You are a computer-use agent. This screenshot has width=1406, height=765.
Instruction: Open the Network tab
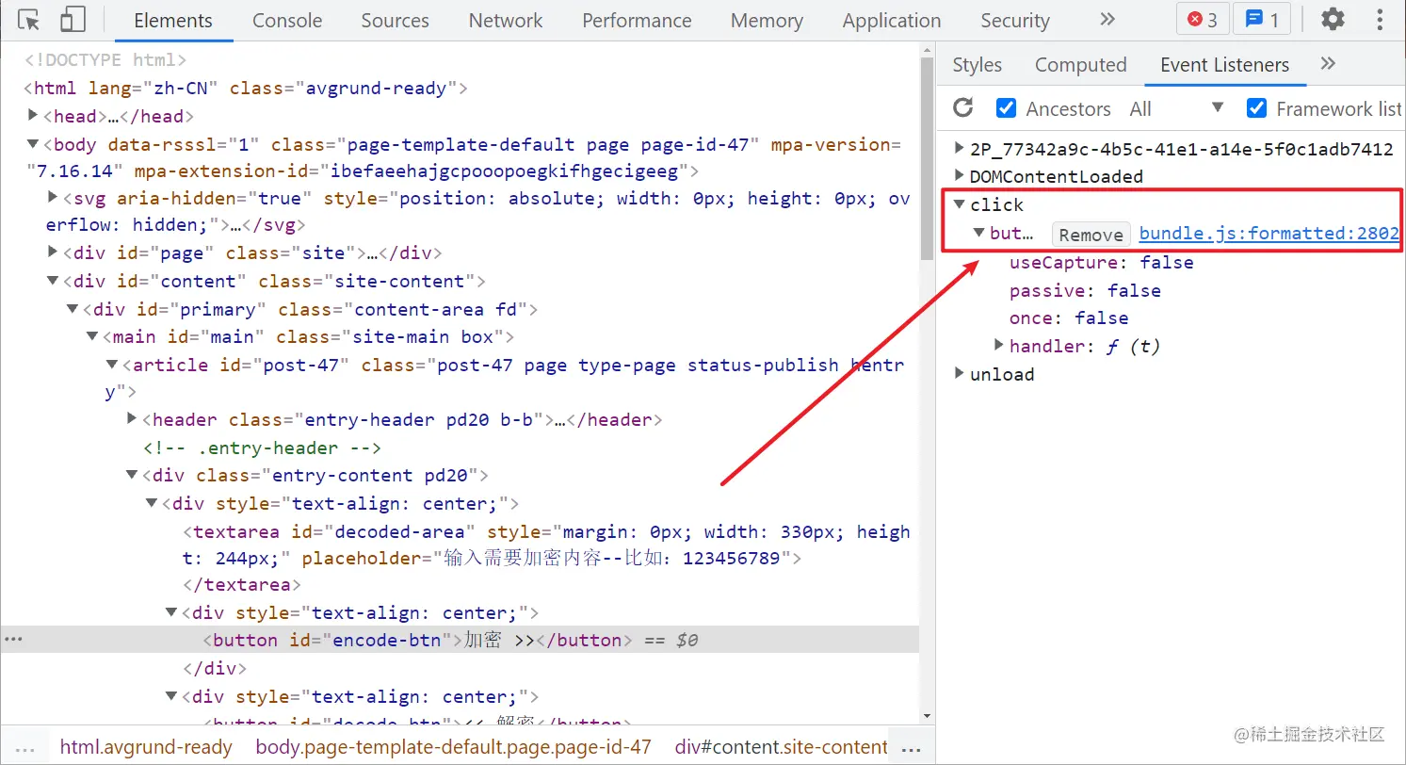point(506,20)
